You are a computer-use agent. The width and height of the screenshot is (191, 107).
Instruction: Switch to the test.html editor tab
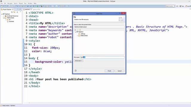pos(27,9)
